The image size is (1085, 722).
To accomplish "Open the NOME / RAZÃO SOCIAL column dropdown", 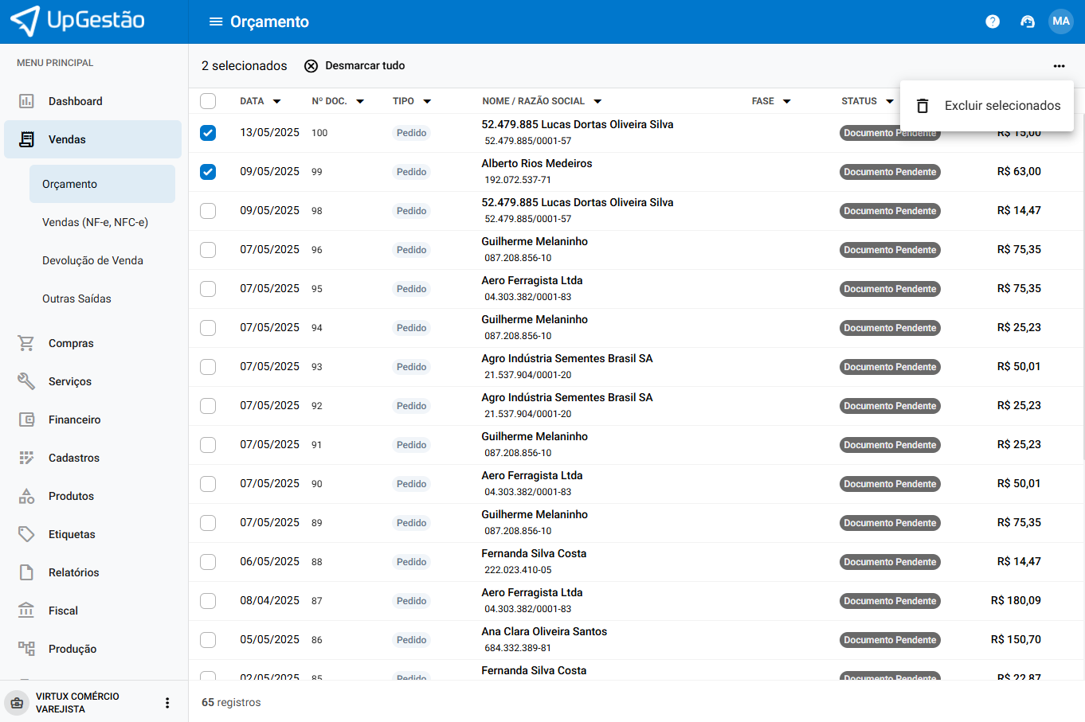I will (x=597, y=102).
